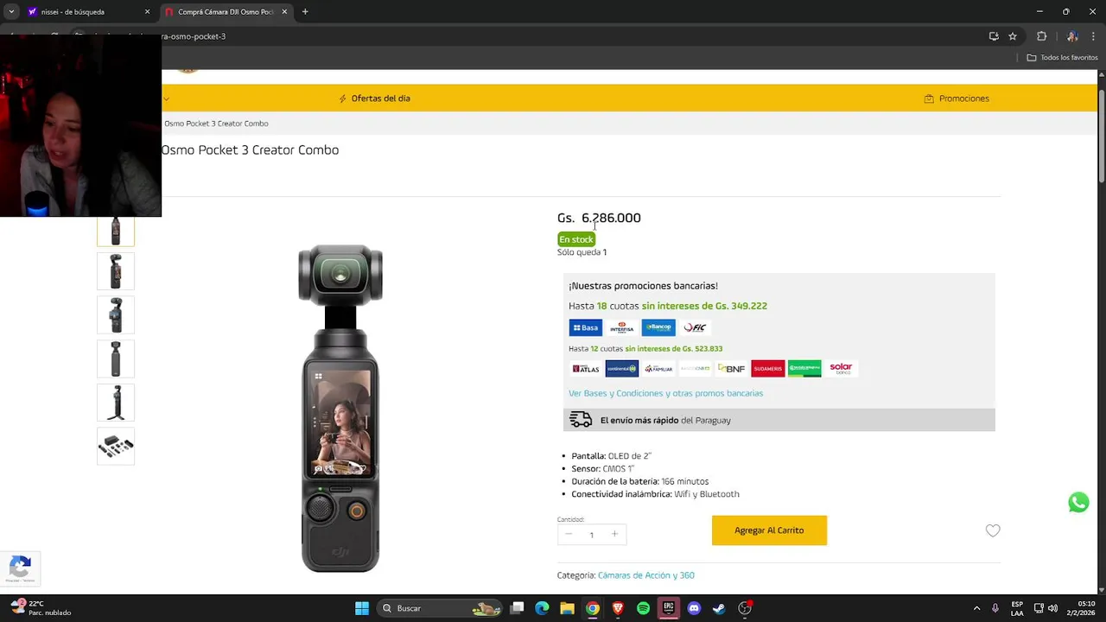
Task: Open Chrome profile avatar
Action: [x=1071, y=36]
